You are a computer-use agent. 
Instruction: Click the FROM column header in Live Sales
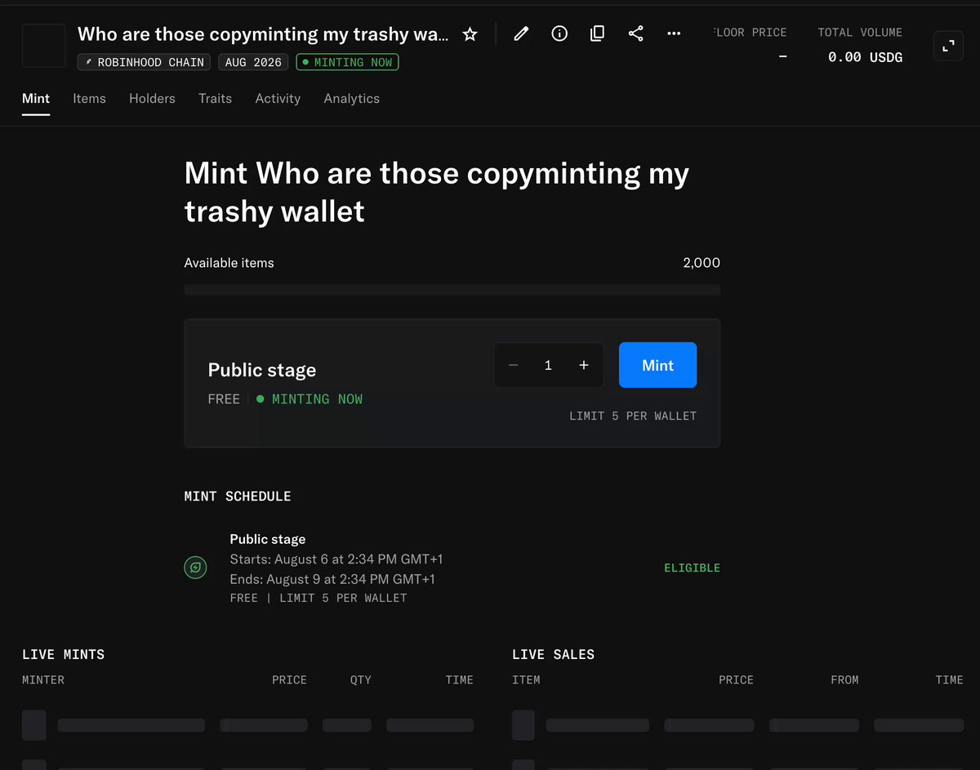pyautogui.click(x=845, y=680)
